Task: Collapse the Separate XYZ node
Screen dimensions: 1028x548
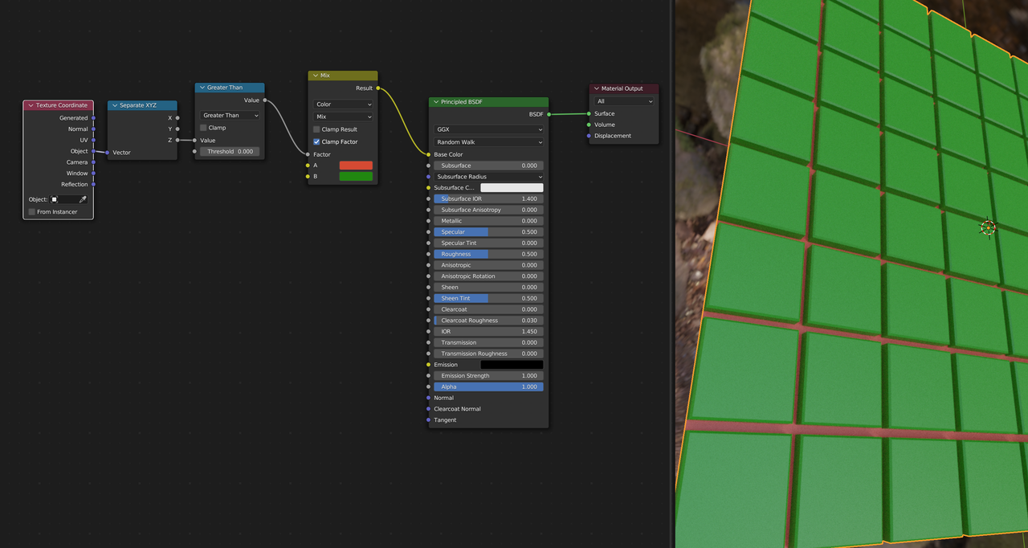Action: (x=115, y=105)
